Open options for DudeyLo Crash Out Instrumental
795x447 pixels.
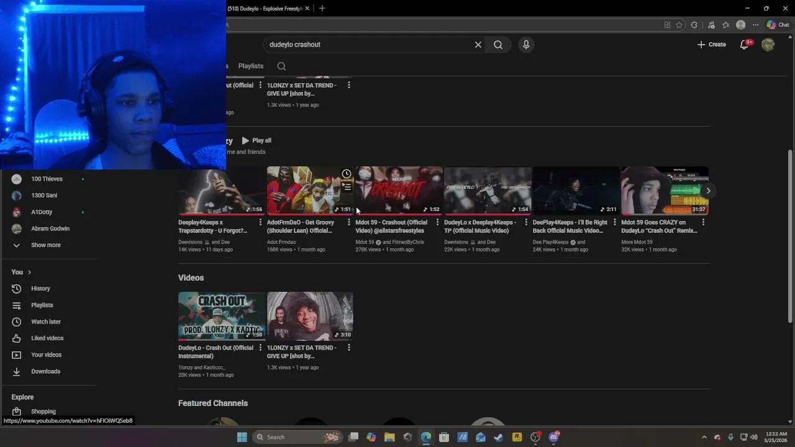pyautogui.click(x=260, y=348)
